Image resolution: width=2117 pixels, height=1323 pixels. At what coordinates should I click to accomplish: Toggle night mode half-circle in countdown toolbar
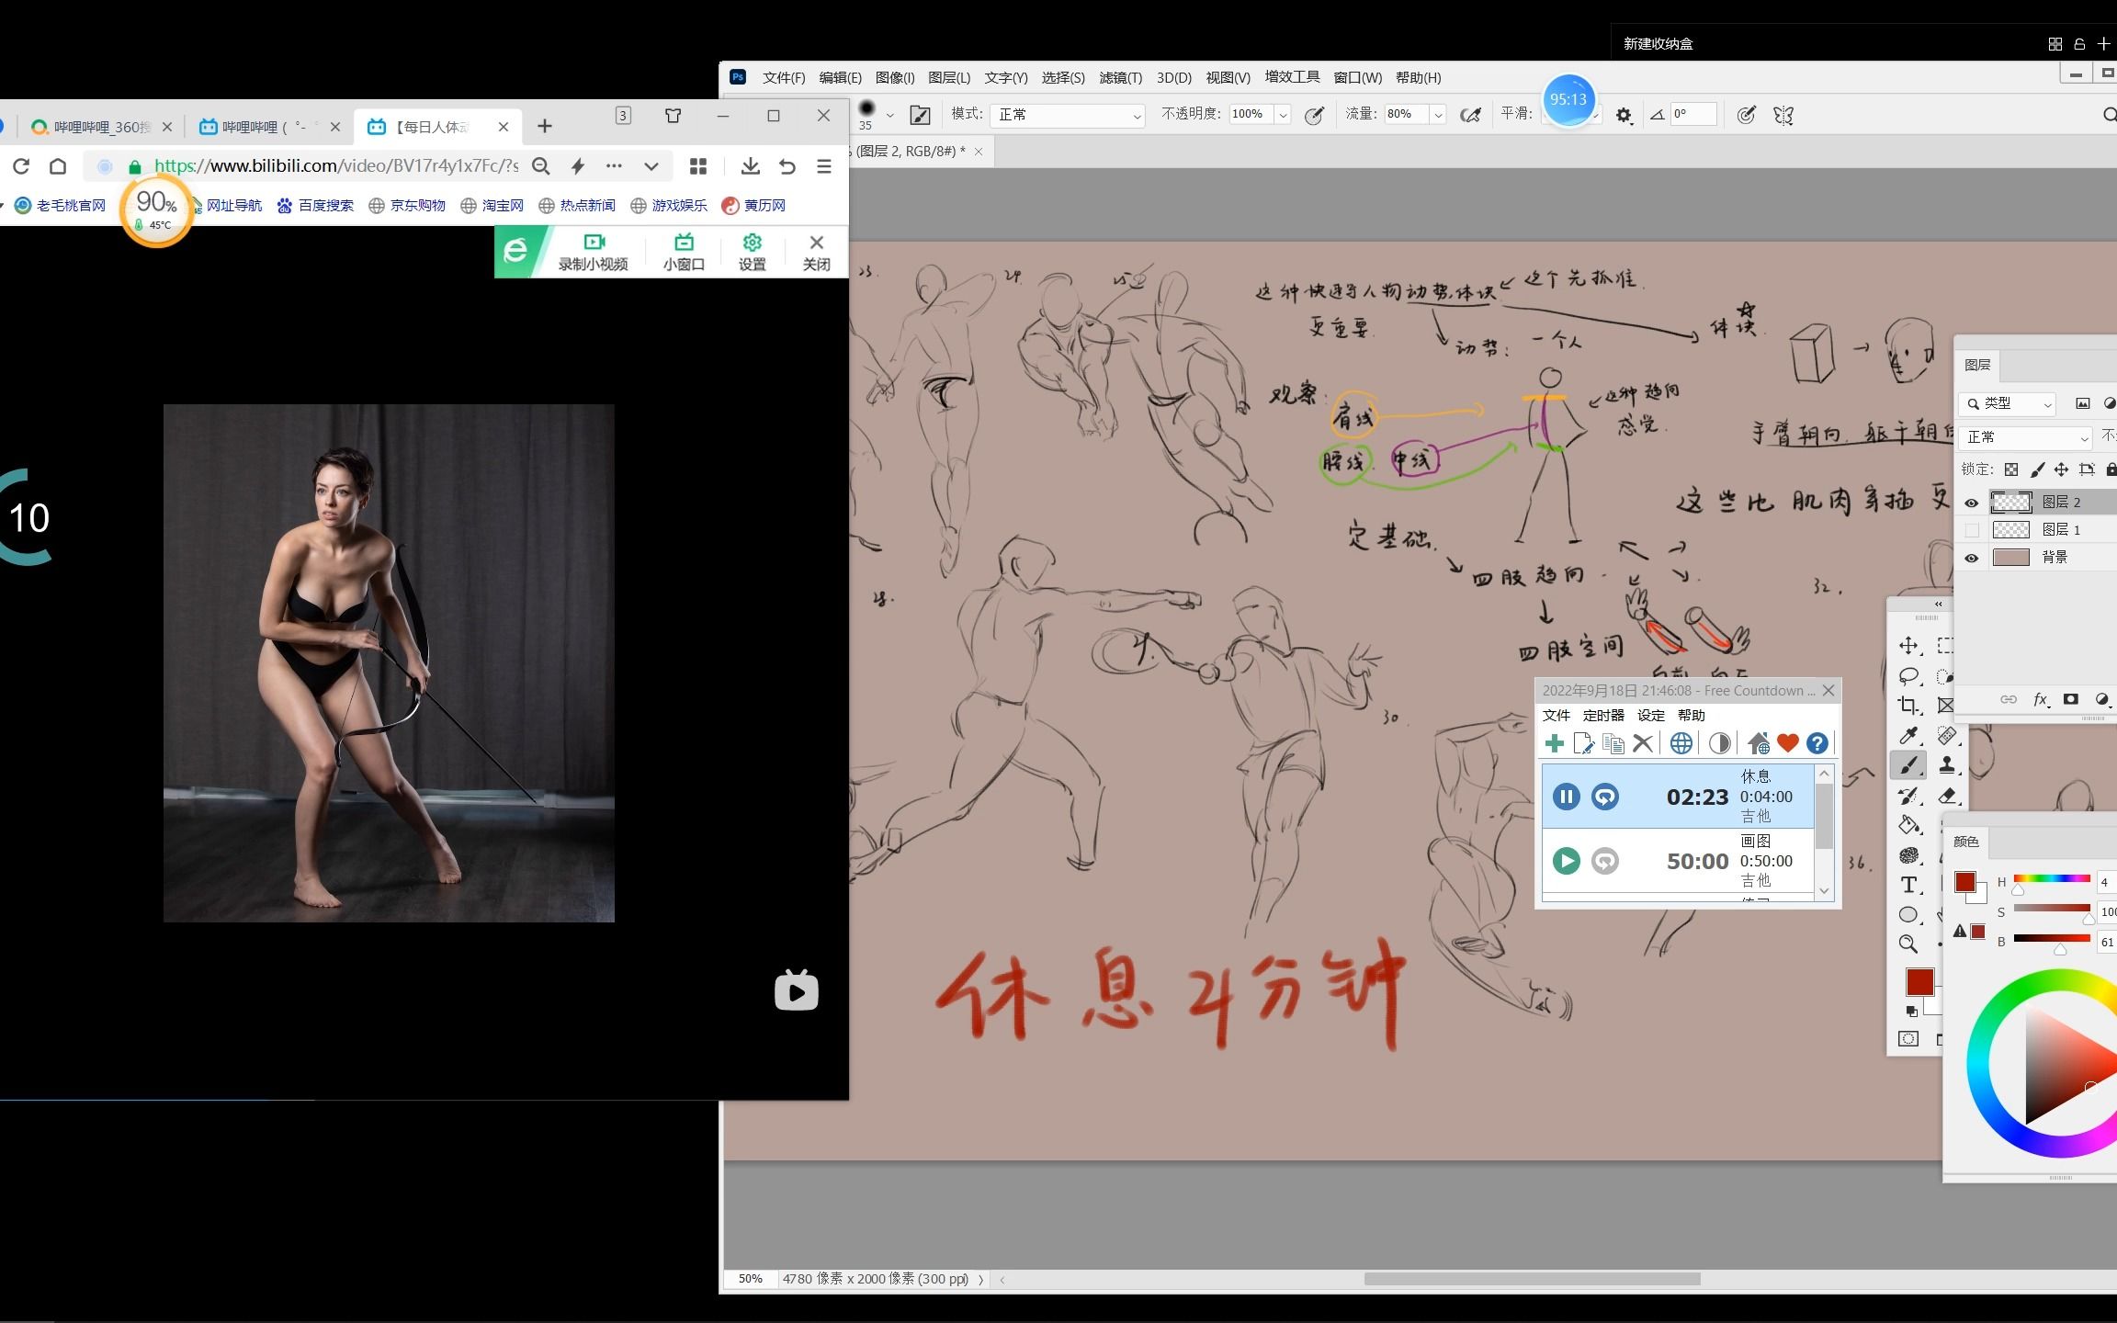[1719, 743]
